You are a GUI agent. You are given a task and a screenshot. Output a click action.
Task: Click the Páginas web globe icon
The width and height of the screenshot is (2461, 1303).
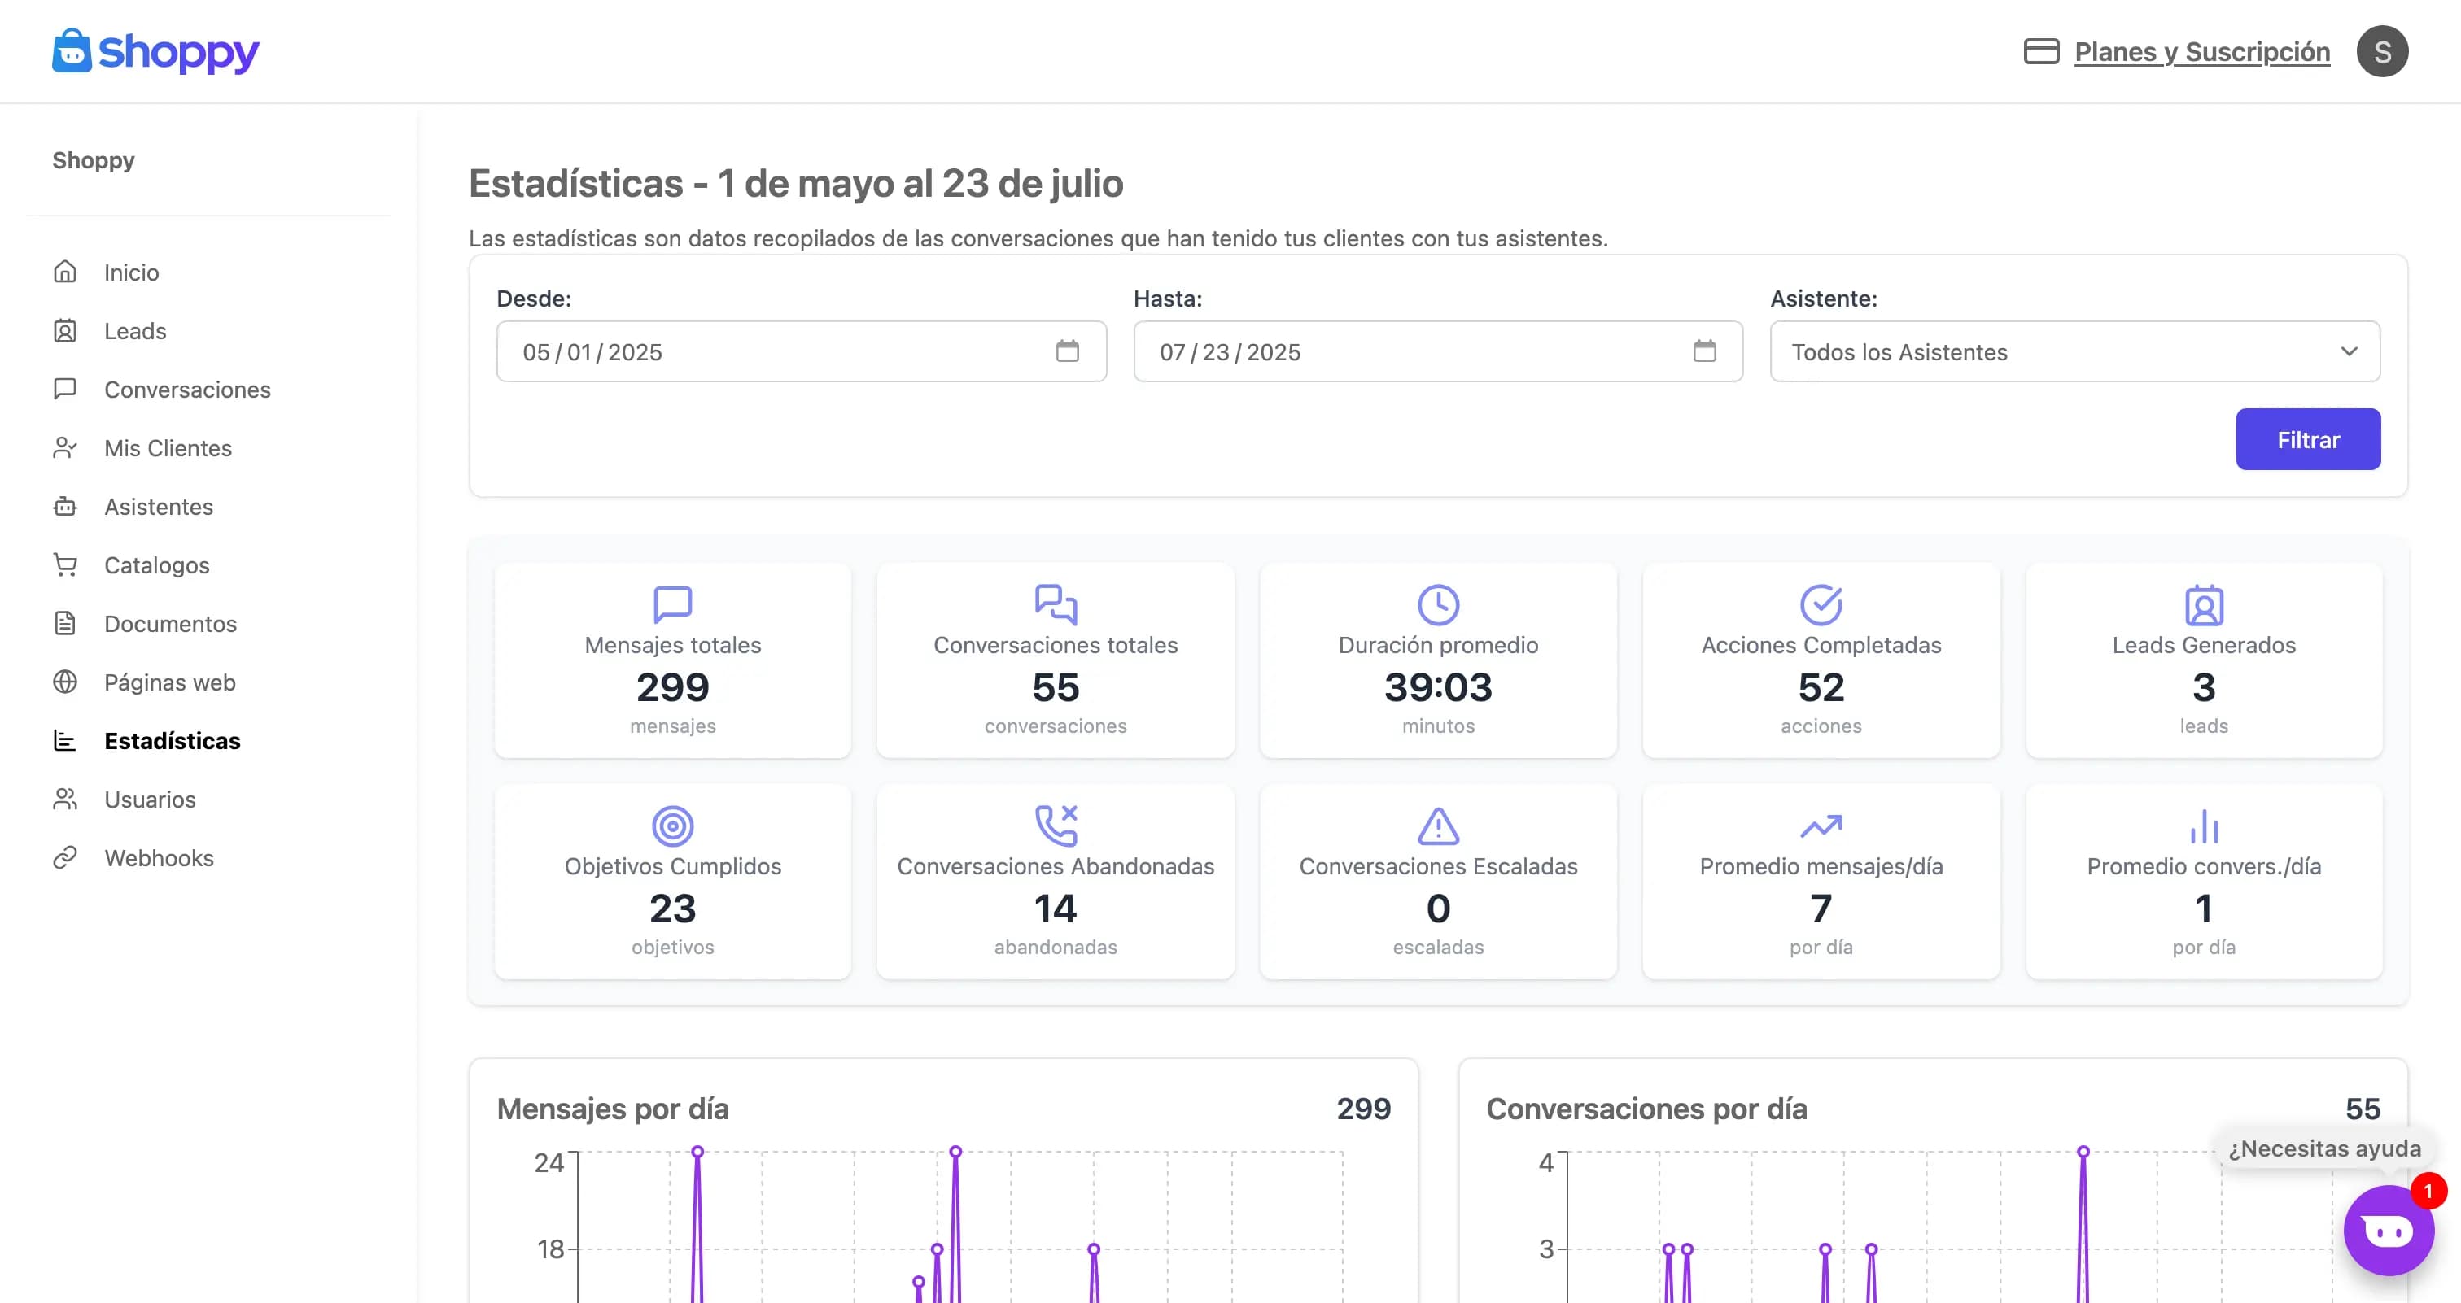pyautogui.click(x=65, y=682)
